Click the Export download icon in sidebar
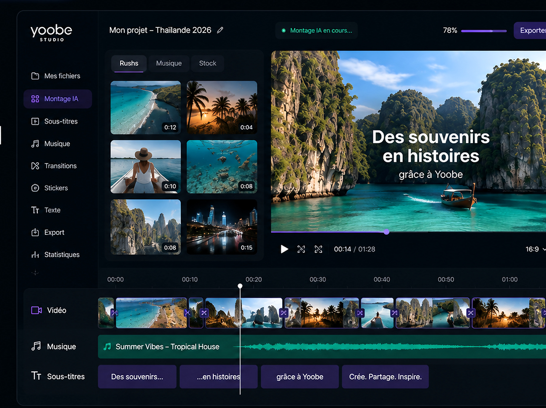Screen dimensions: 546x408 coord(35,232)
